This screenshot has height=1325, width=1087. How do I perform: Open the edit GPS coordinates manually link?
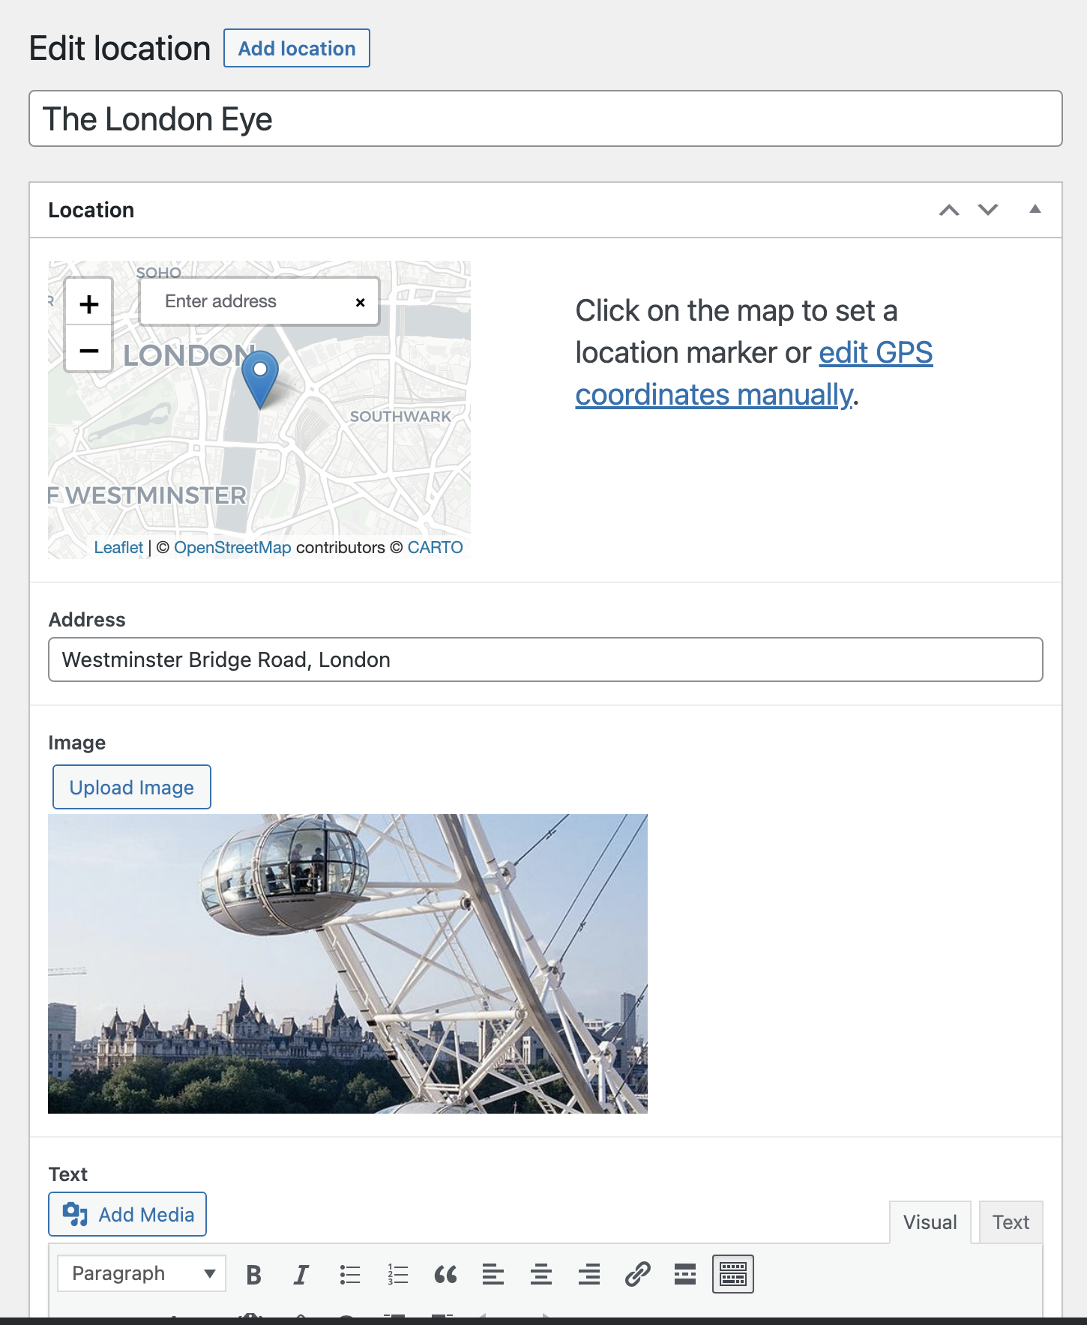coord(753,373)
